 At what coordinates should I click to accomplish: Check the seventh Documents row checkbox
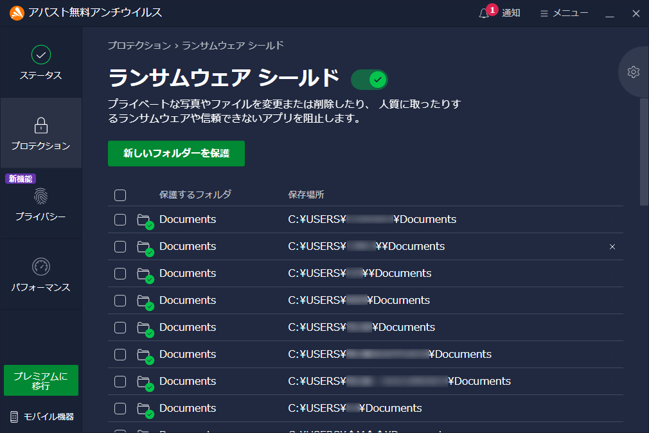120,382
